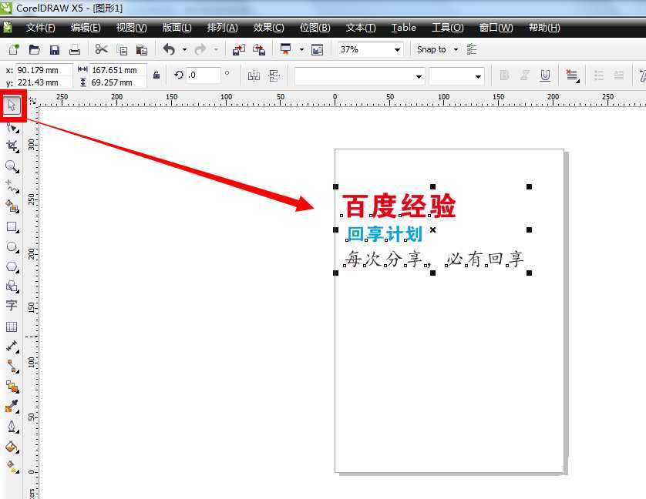Click the Undo button

(x=168, y=49)
